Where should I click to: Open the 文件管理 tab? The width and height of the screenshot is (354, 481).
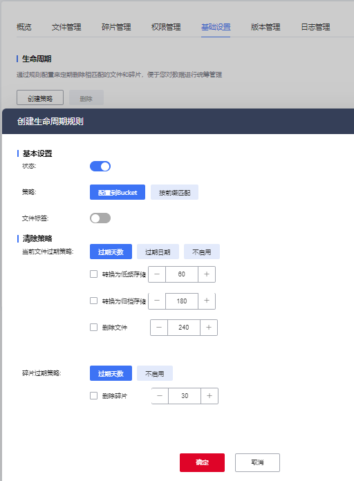(66, 27)
